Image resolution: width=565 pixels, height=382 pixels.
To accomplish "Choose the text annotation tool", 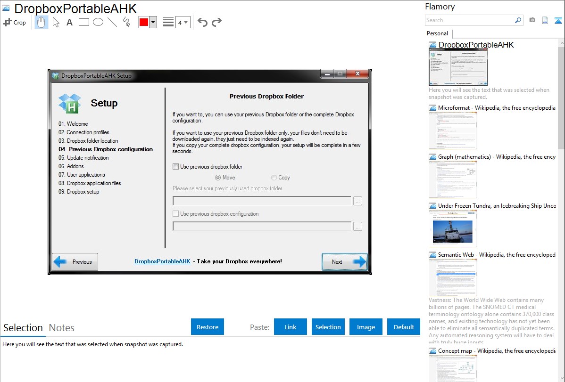I will (69, 22).
